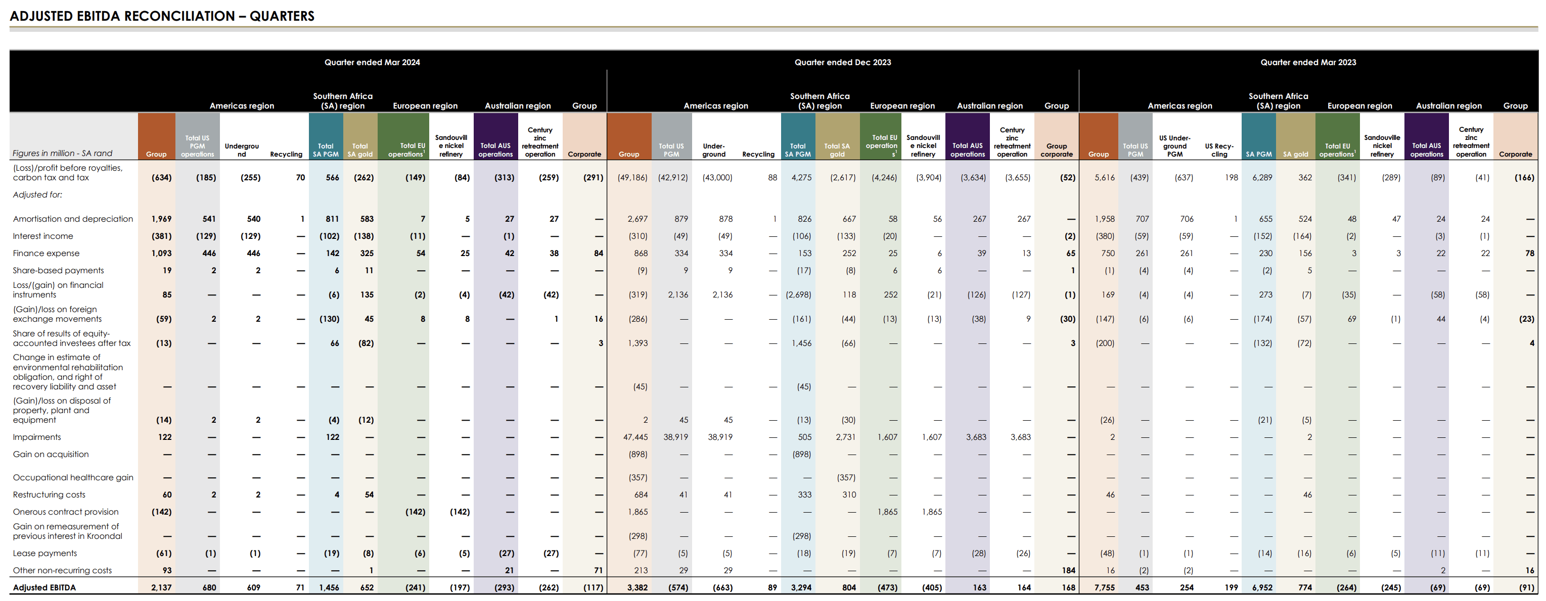Select the 'Group corporate' column header
This screenshot has width=1546, height=601.
1057,150
